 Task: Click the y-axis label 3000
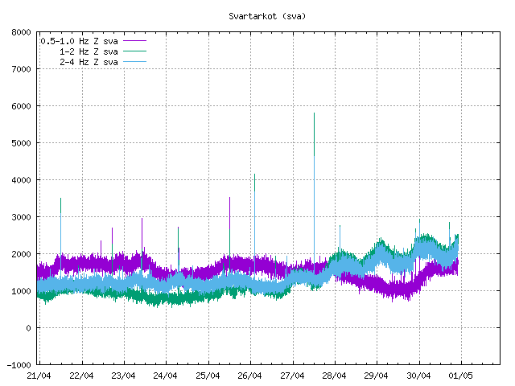click(21, 217)
